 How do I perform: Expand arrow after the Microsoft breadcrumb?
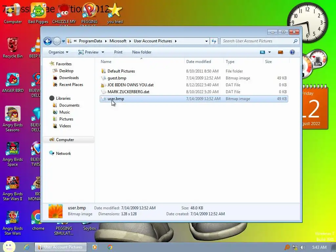click(130, 41)
